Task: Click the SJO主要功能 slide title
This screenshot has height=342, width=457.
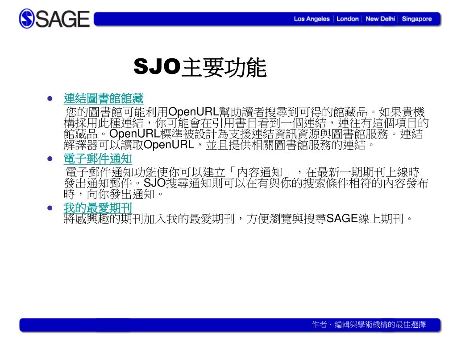Action: 200,67
